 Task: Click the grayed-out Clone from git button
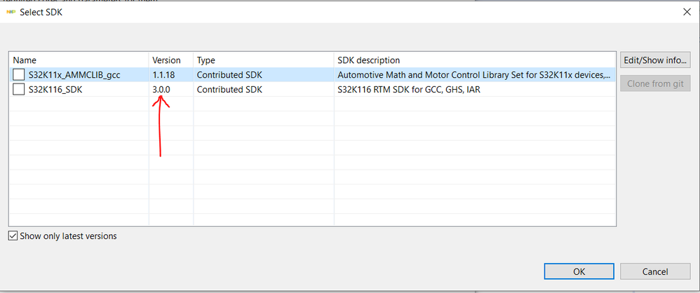(655, 83)
